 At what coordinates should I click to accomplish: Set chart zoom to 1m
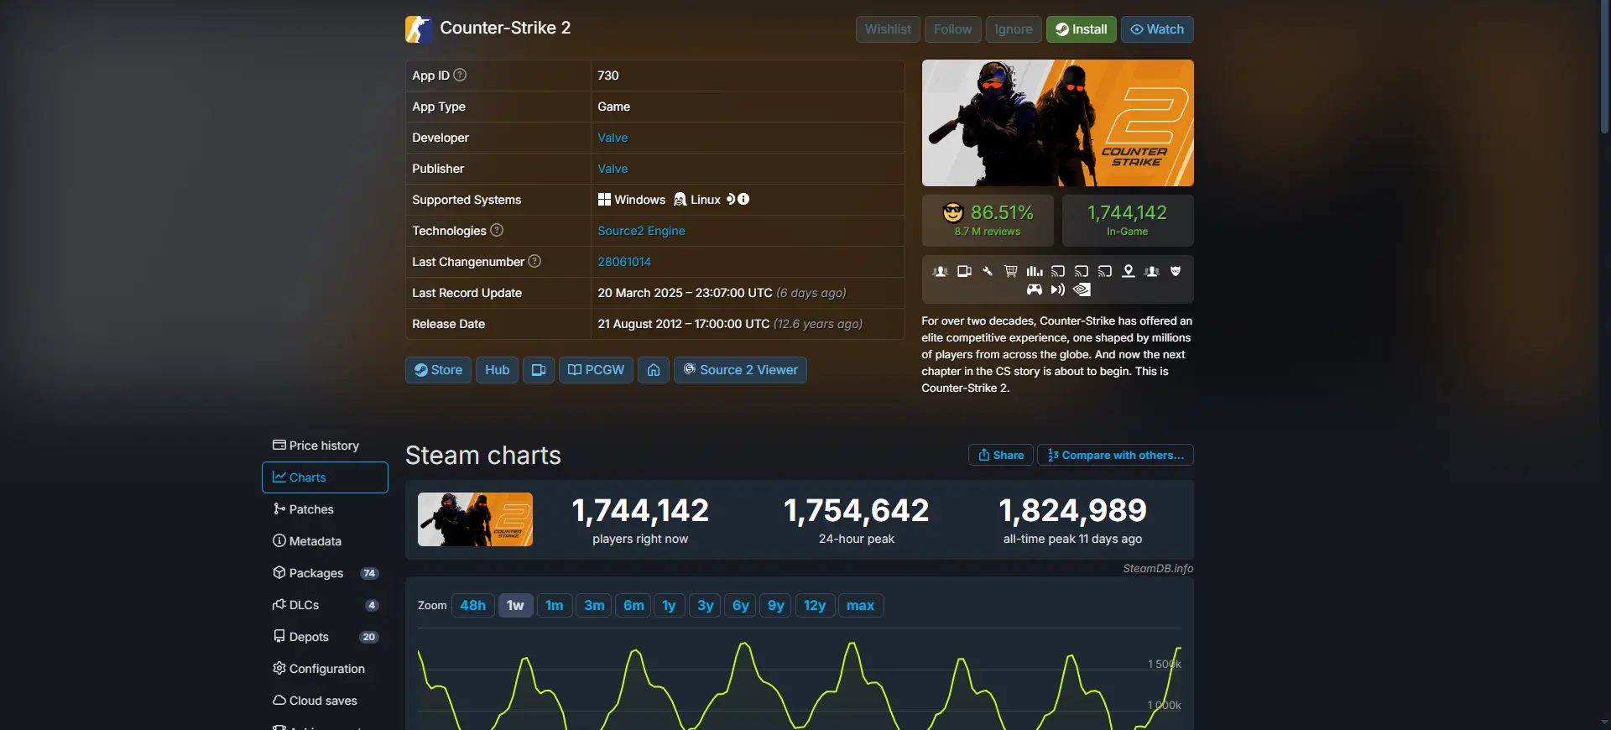point(555,605)
